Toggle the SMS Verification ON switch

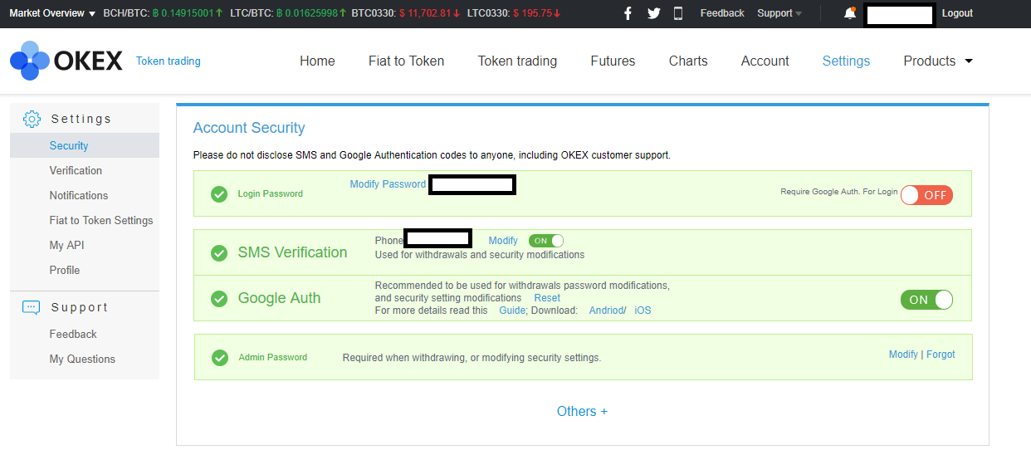pos(546,241)
